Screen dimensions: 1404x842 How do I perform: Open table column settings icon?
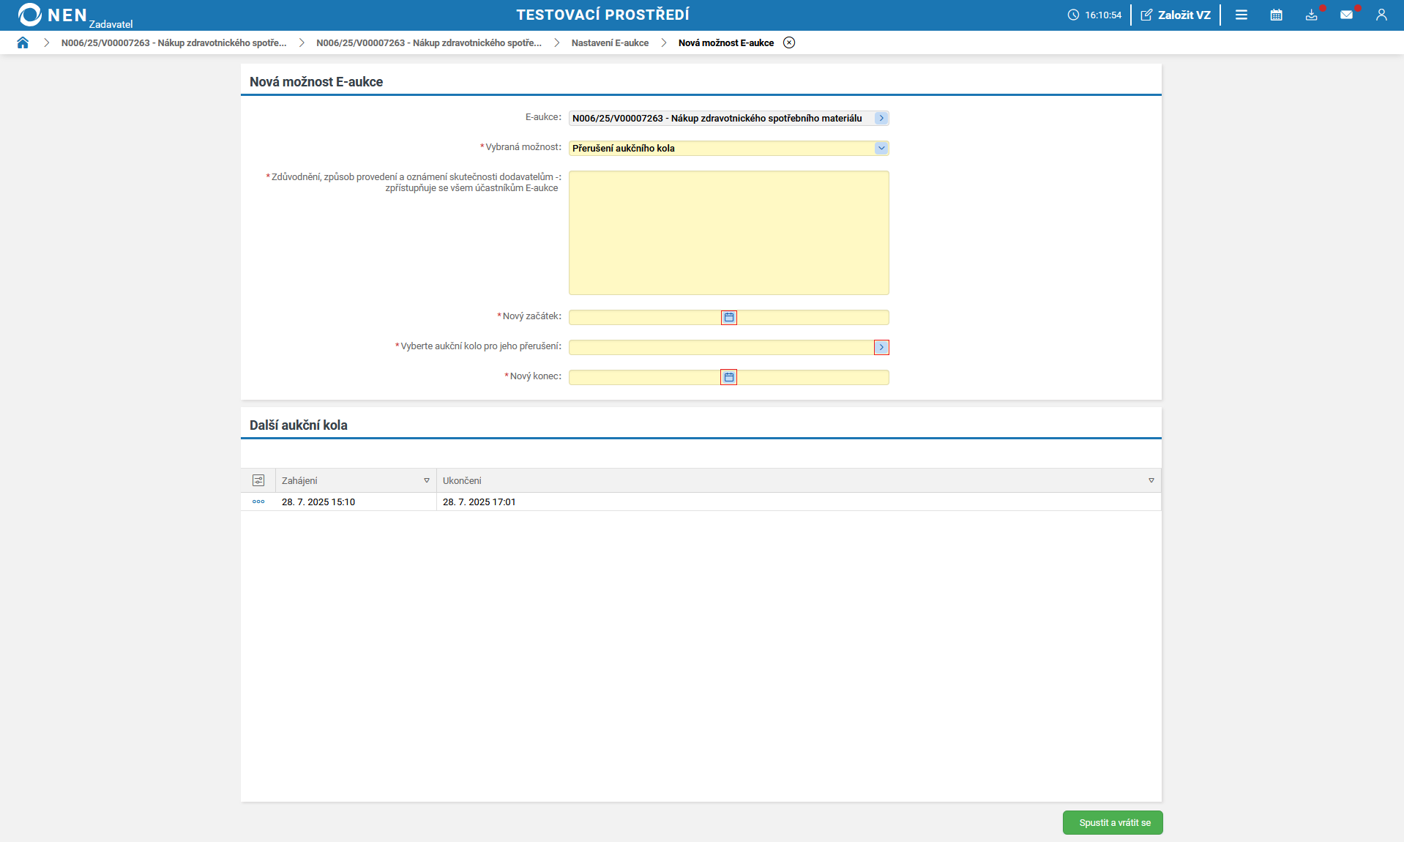pyautogui.click(x=258, y=480)
